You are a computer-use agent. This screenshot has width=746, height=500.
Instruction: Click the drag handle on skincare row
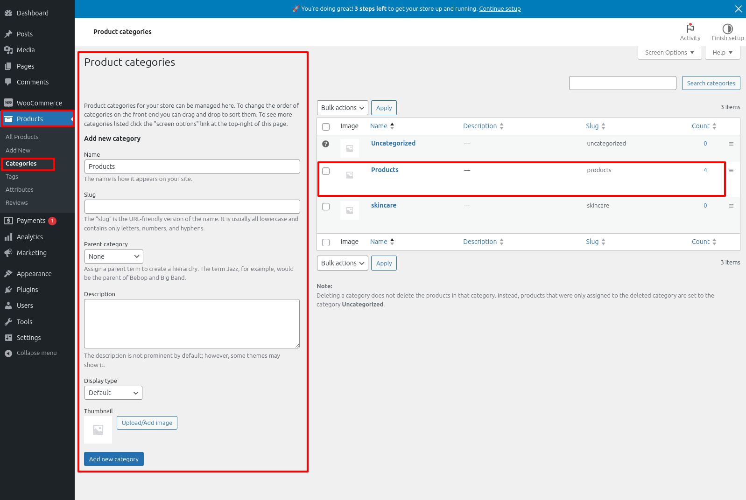click(731, 206)
